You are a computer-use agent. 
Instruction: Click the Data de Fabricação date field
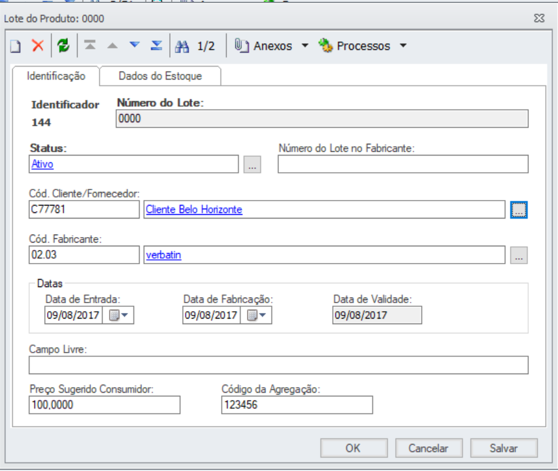tap(211, 315)
